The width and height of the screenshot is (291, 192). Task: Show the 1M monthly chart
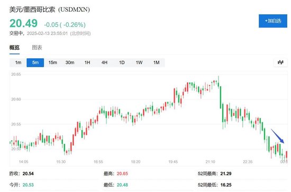pyautogui.click(x=156, y=62)
